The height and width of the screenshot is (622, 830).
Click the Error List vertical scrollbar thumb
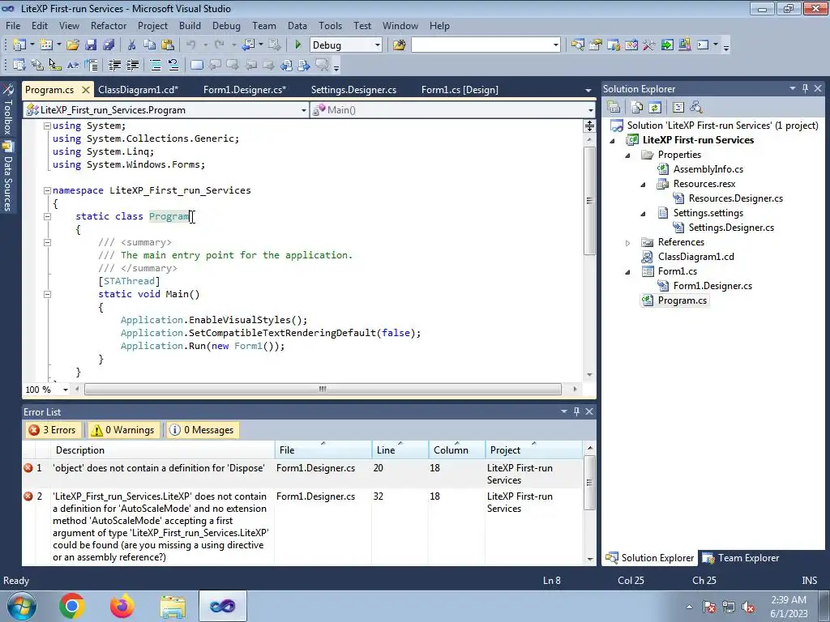pos(589,483)
